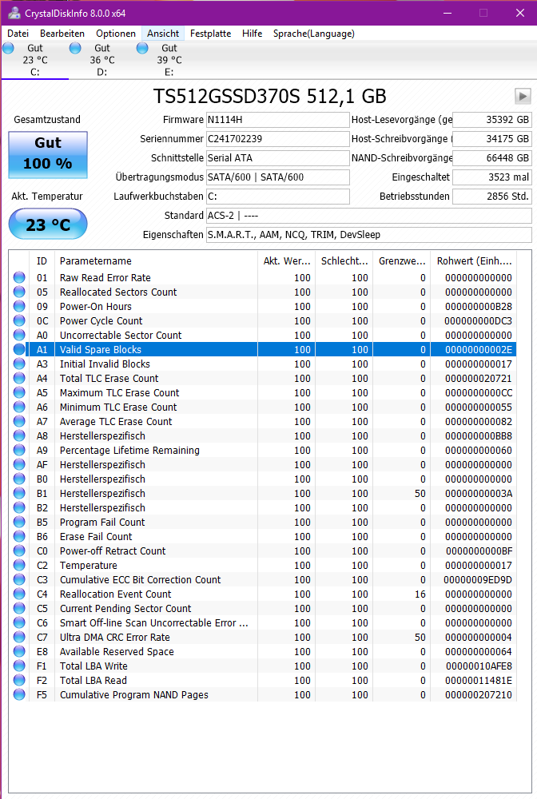The width and height of the screenshot is (537, 799).
Task: Select the Smart Off-line Scan Uncorrectable Error row
Action: 262,622
